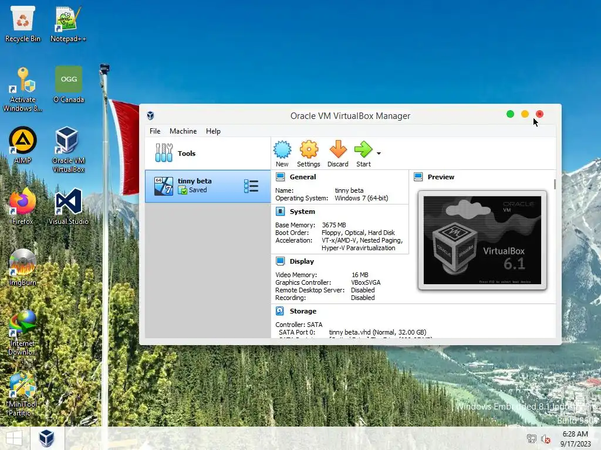This screenshot has height=450, width=601.
Task: Open the File menu
Action: tap(155, 131)
